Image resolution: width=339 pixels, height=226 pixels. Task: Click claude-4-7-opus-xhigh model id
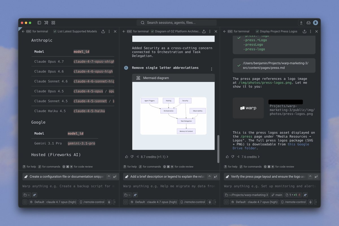(94, 62)
